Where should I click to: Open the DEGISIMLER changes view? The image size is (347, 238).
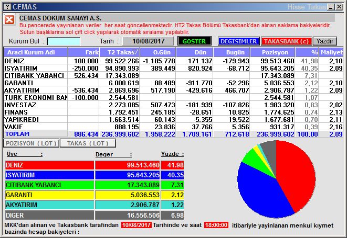pyautogui.click(x=239, y=41)
